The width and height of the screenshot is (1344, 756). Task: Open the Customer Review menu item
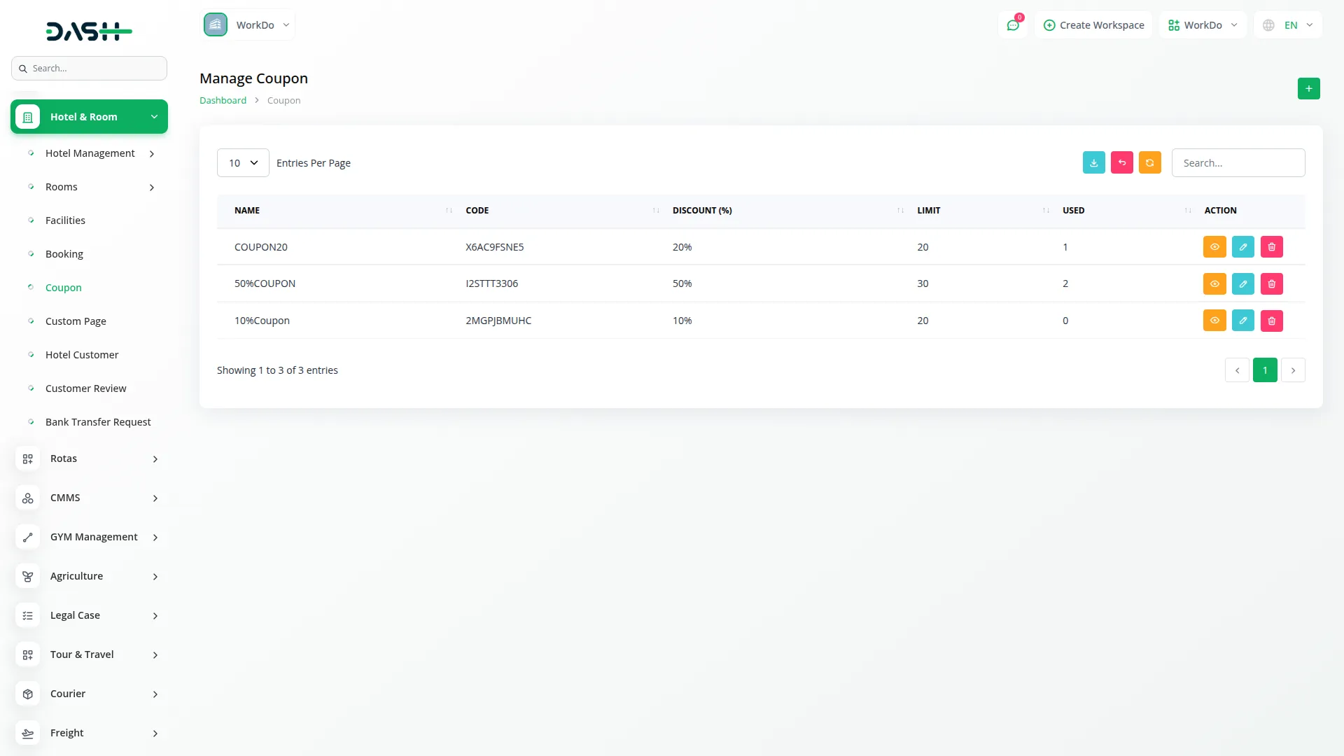(85, 388)
